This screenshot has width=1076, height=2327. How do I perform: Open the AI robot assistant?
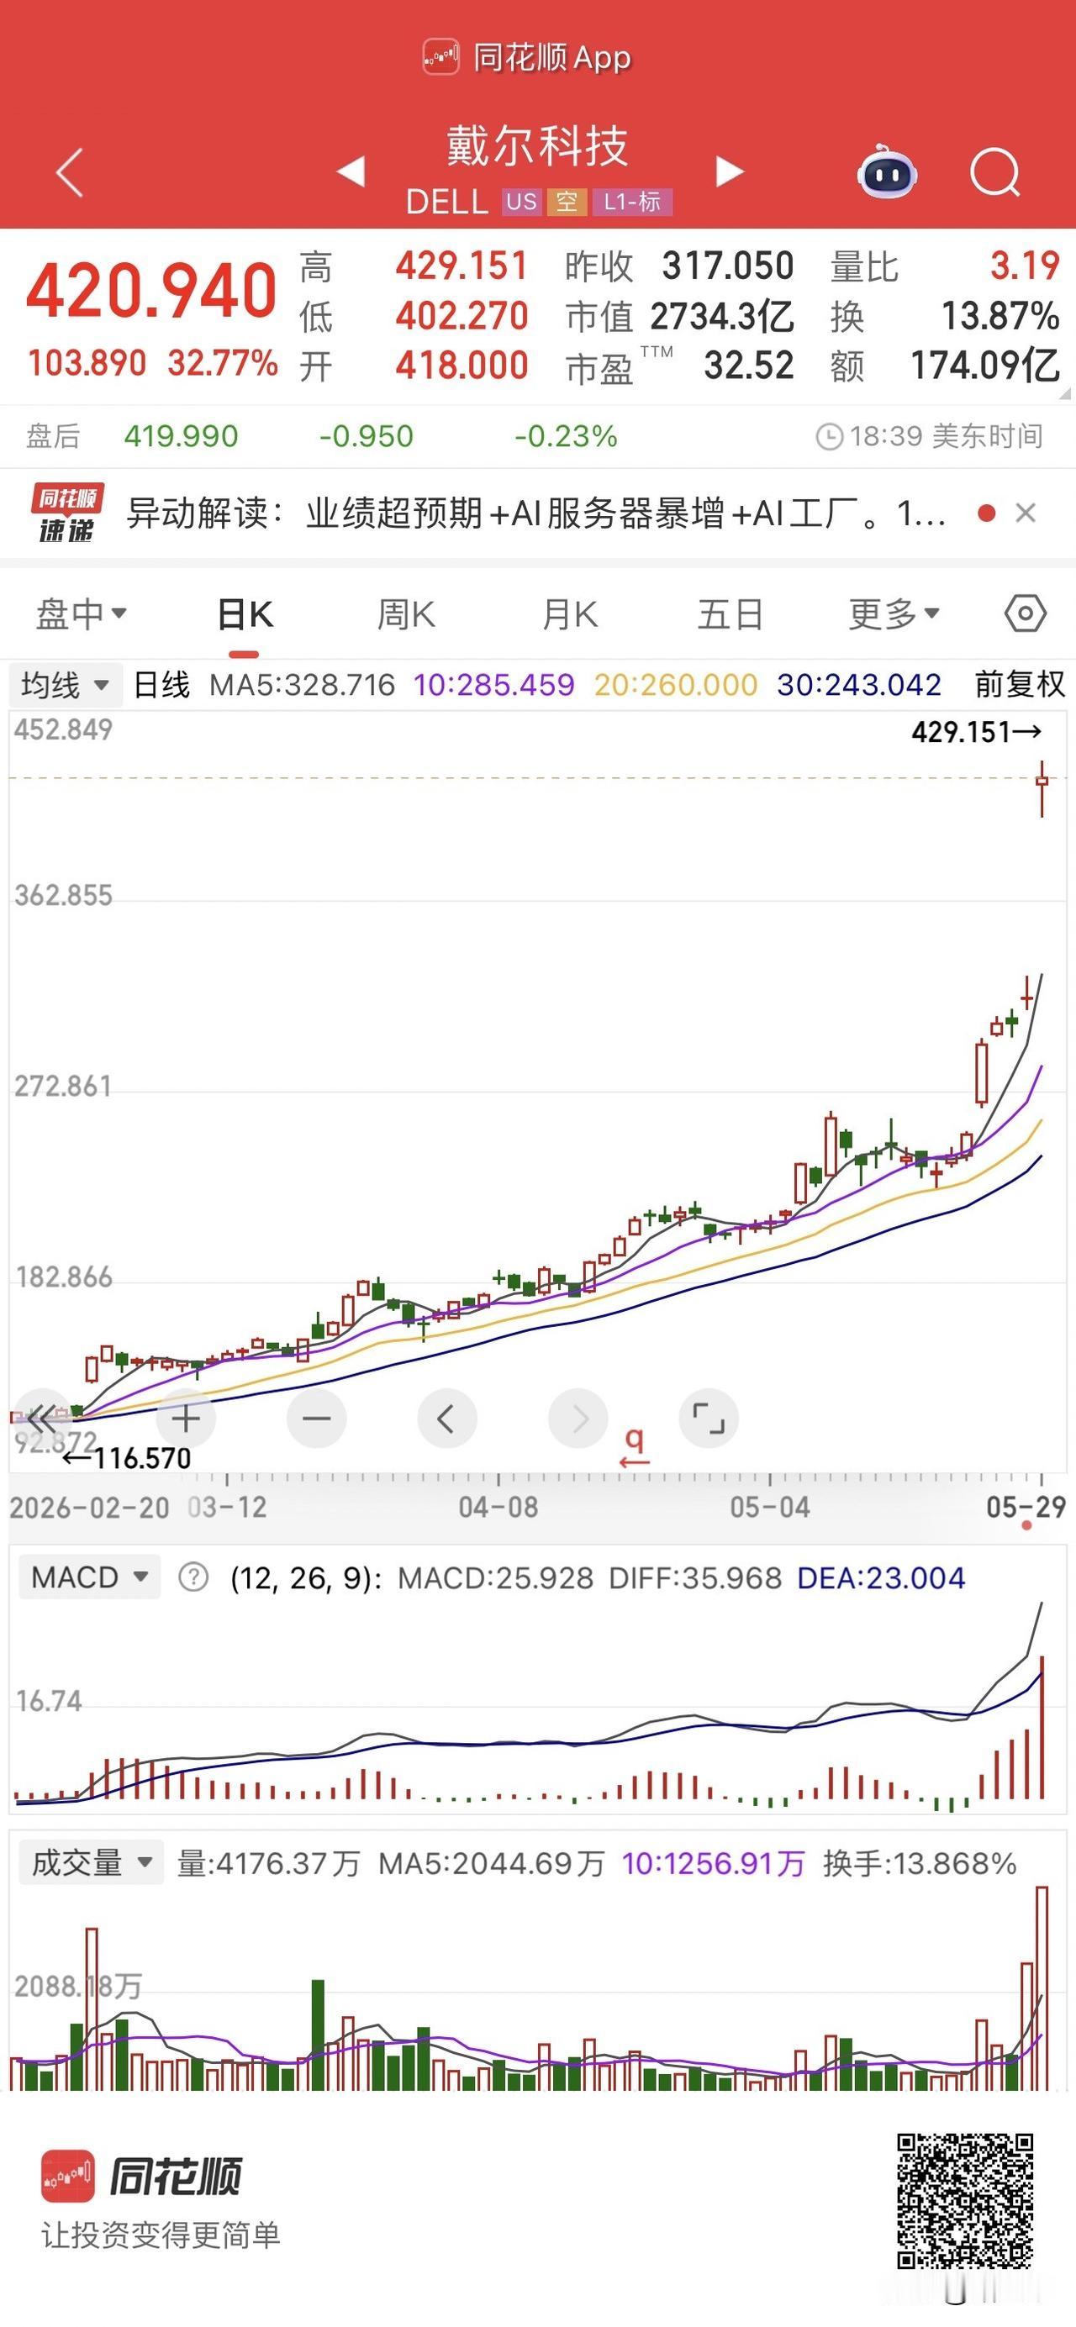pyautogui.click(x=886, y=171)
